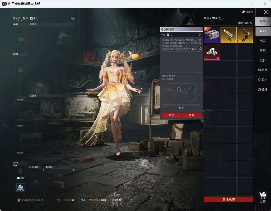Click the body armor equipment slot

[x=21, y=69]
